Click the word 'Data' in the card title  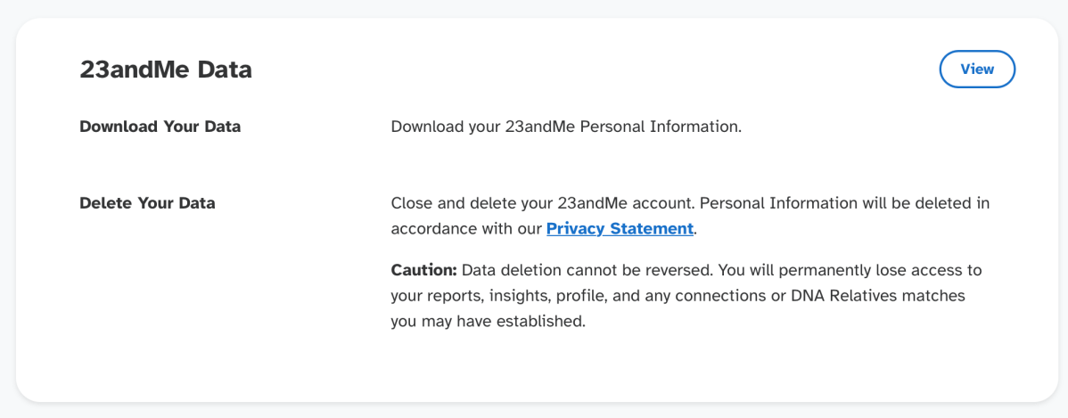(x=225, y=70)
